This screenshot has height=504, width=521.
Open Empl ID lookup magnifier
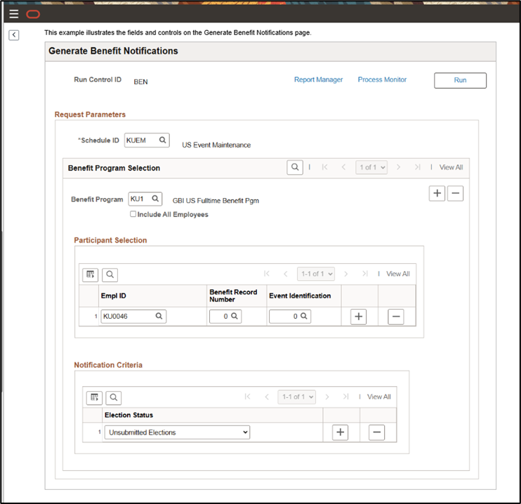(159, 317)
